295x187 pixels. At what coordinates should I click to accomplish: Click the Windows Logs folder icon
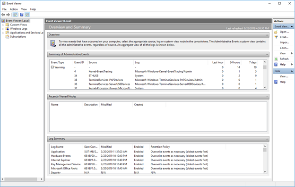click(7, 28)
